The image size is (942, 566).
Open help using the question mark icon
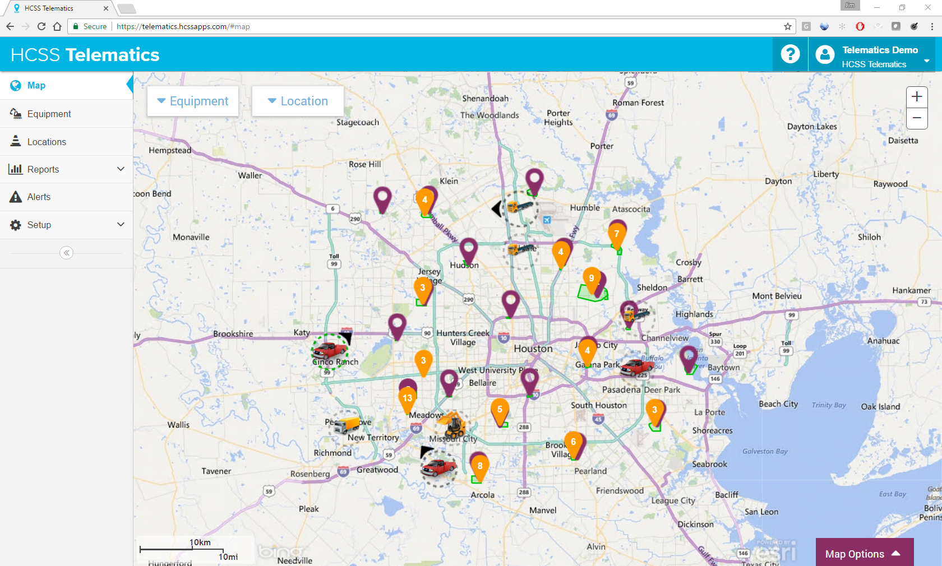tap(790, 54)
